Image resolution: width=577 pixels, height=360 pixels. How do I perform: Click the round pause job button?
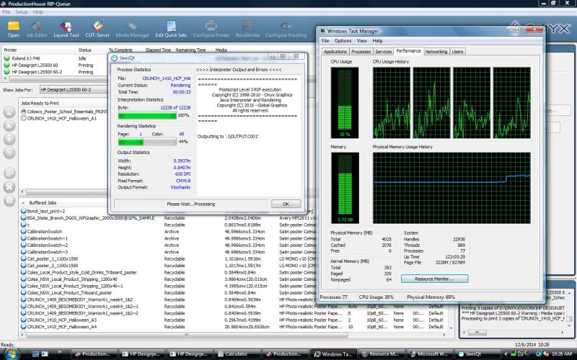point(9,201)
